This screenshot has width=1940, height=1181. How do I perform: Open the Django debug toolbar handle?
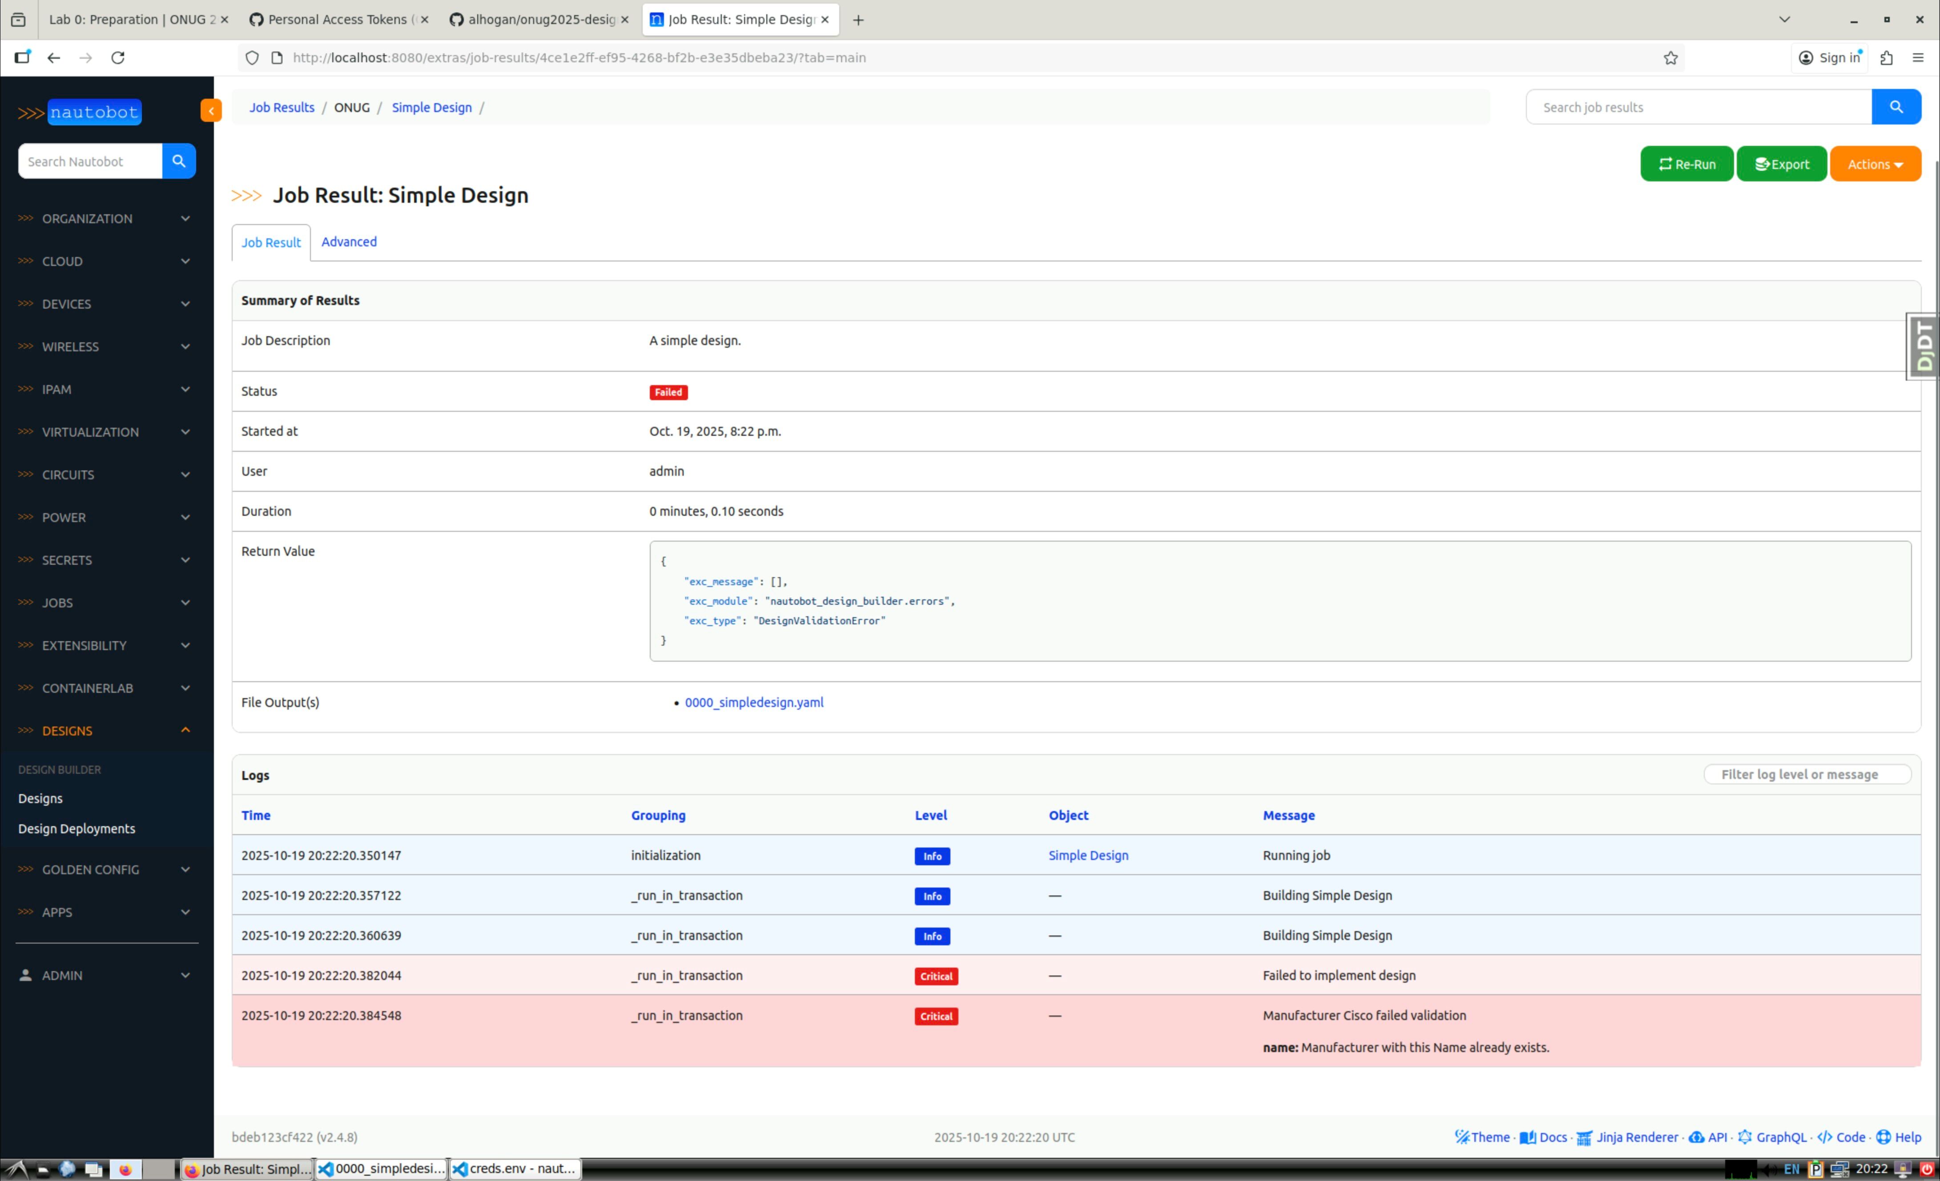(1924, 346)
